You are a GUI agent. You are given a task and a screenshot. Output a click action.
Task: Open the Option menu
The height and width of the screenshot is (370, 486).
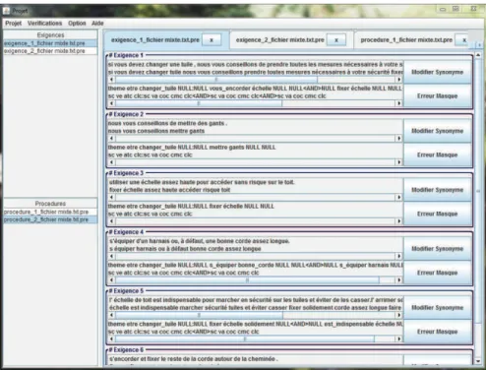(77, 24)
